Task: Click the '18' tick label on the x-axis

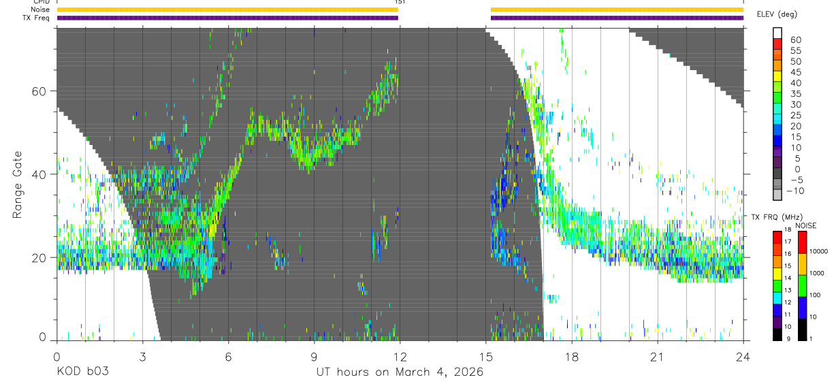Action: [x=572, y=357]
